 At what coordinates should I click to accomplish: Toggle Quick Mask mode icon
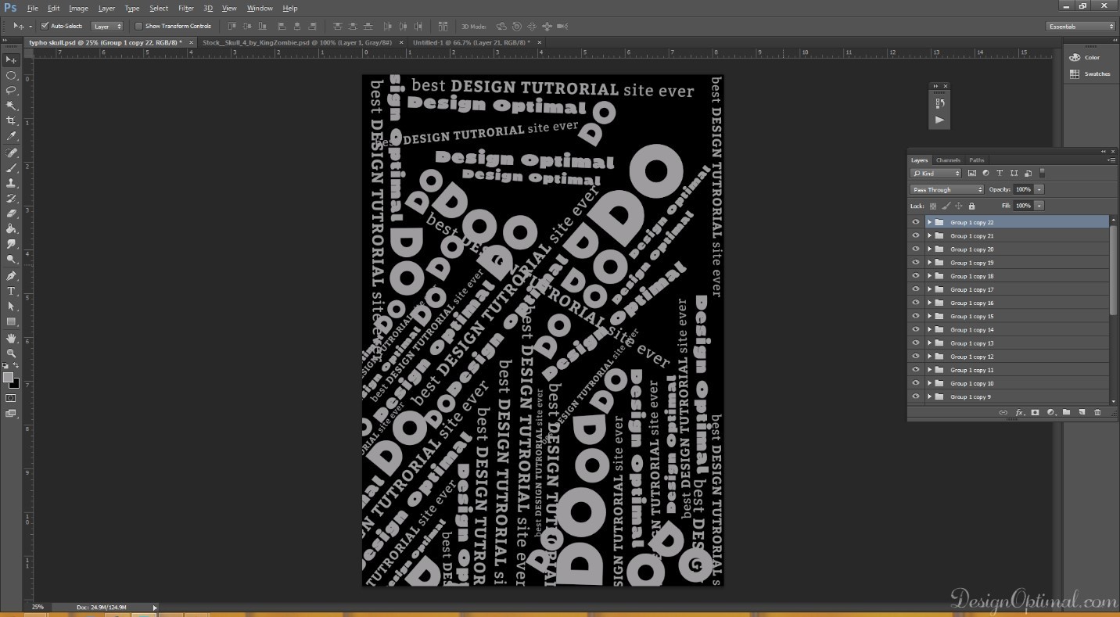(x=10, y=398)
